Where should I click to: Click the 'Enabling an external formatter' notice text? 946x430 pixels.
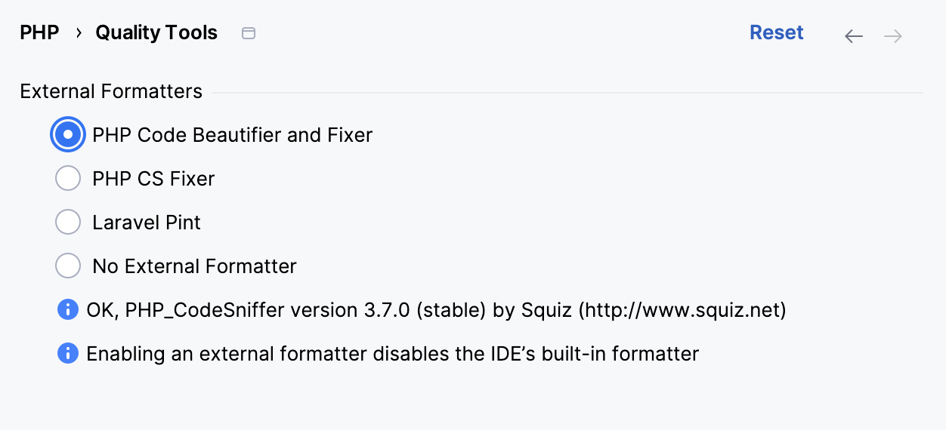click(392, 354)
